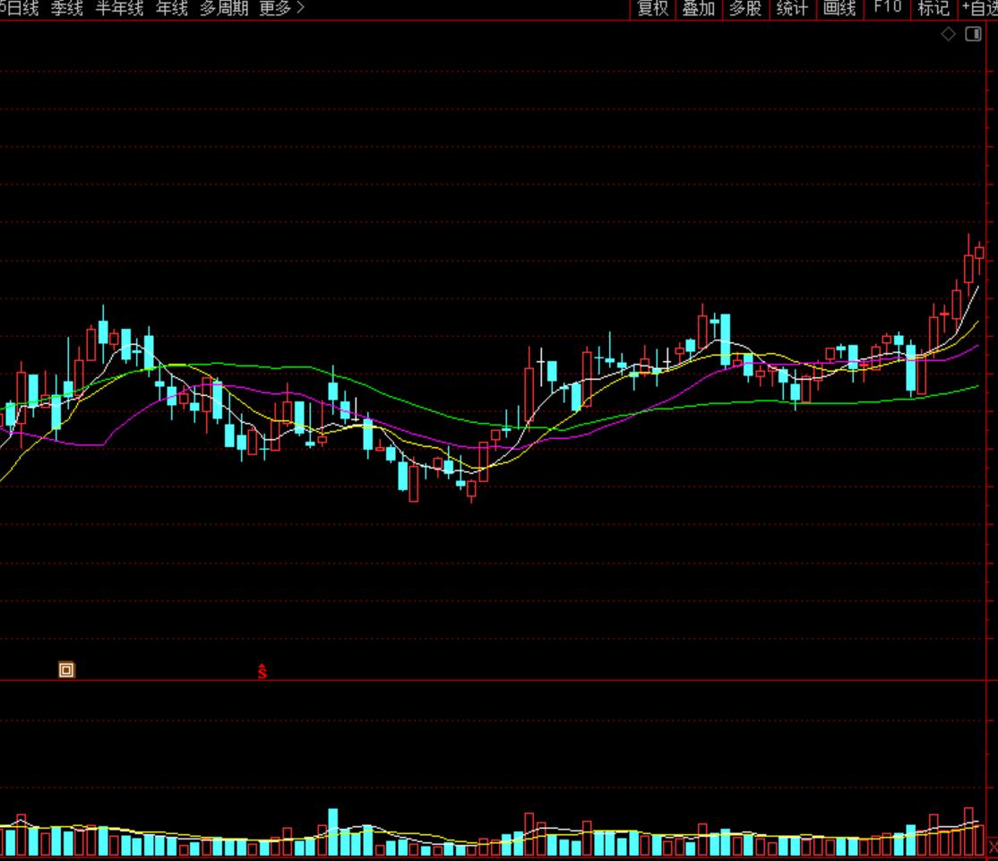This screenshot has height=861, width=998.
Task: Open the 多周期 multi-period view
Action: point(224,9)
